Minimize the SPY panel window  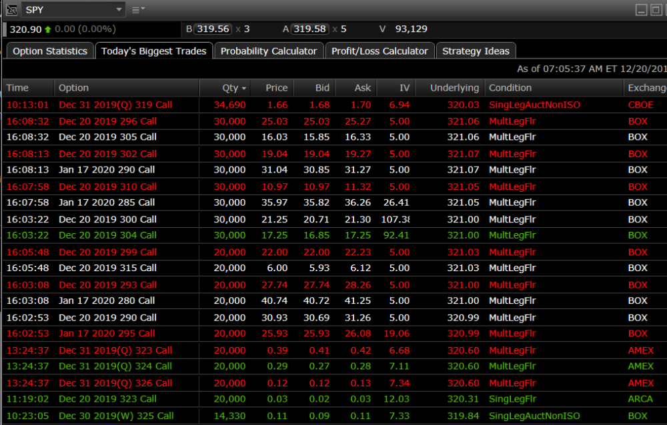(640, 9)
